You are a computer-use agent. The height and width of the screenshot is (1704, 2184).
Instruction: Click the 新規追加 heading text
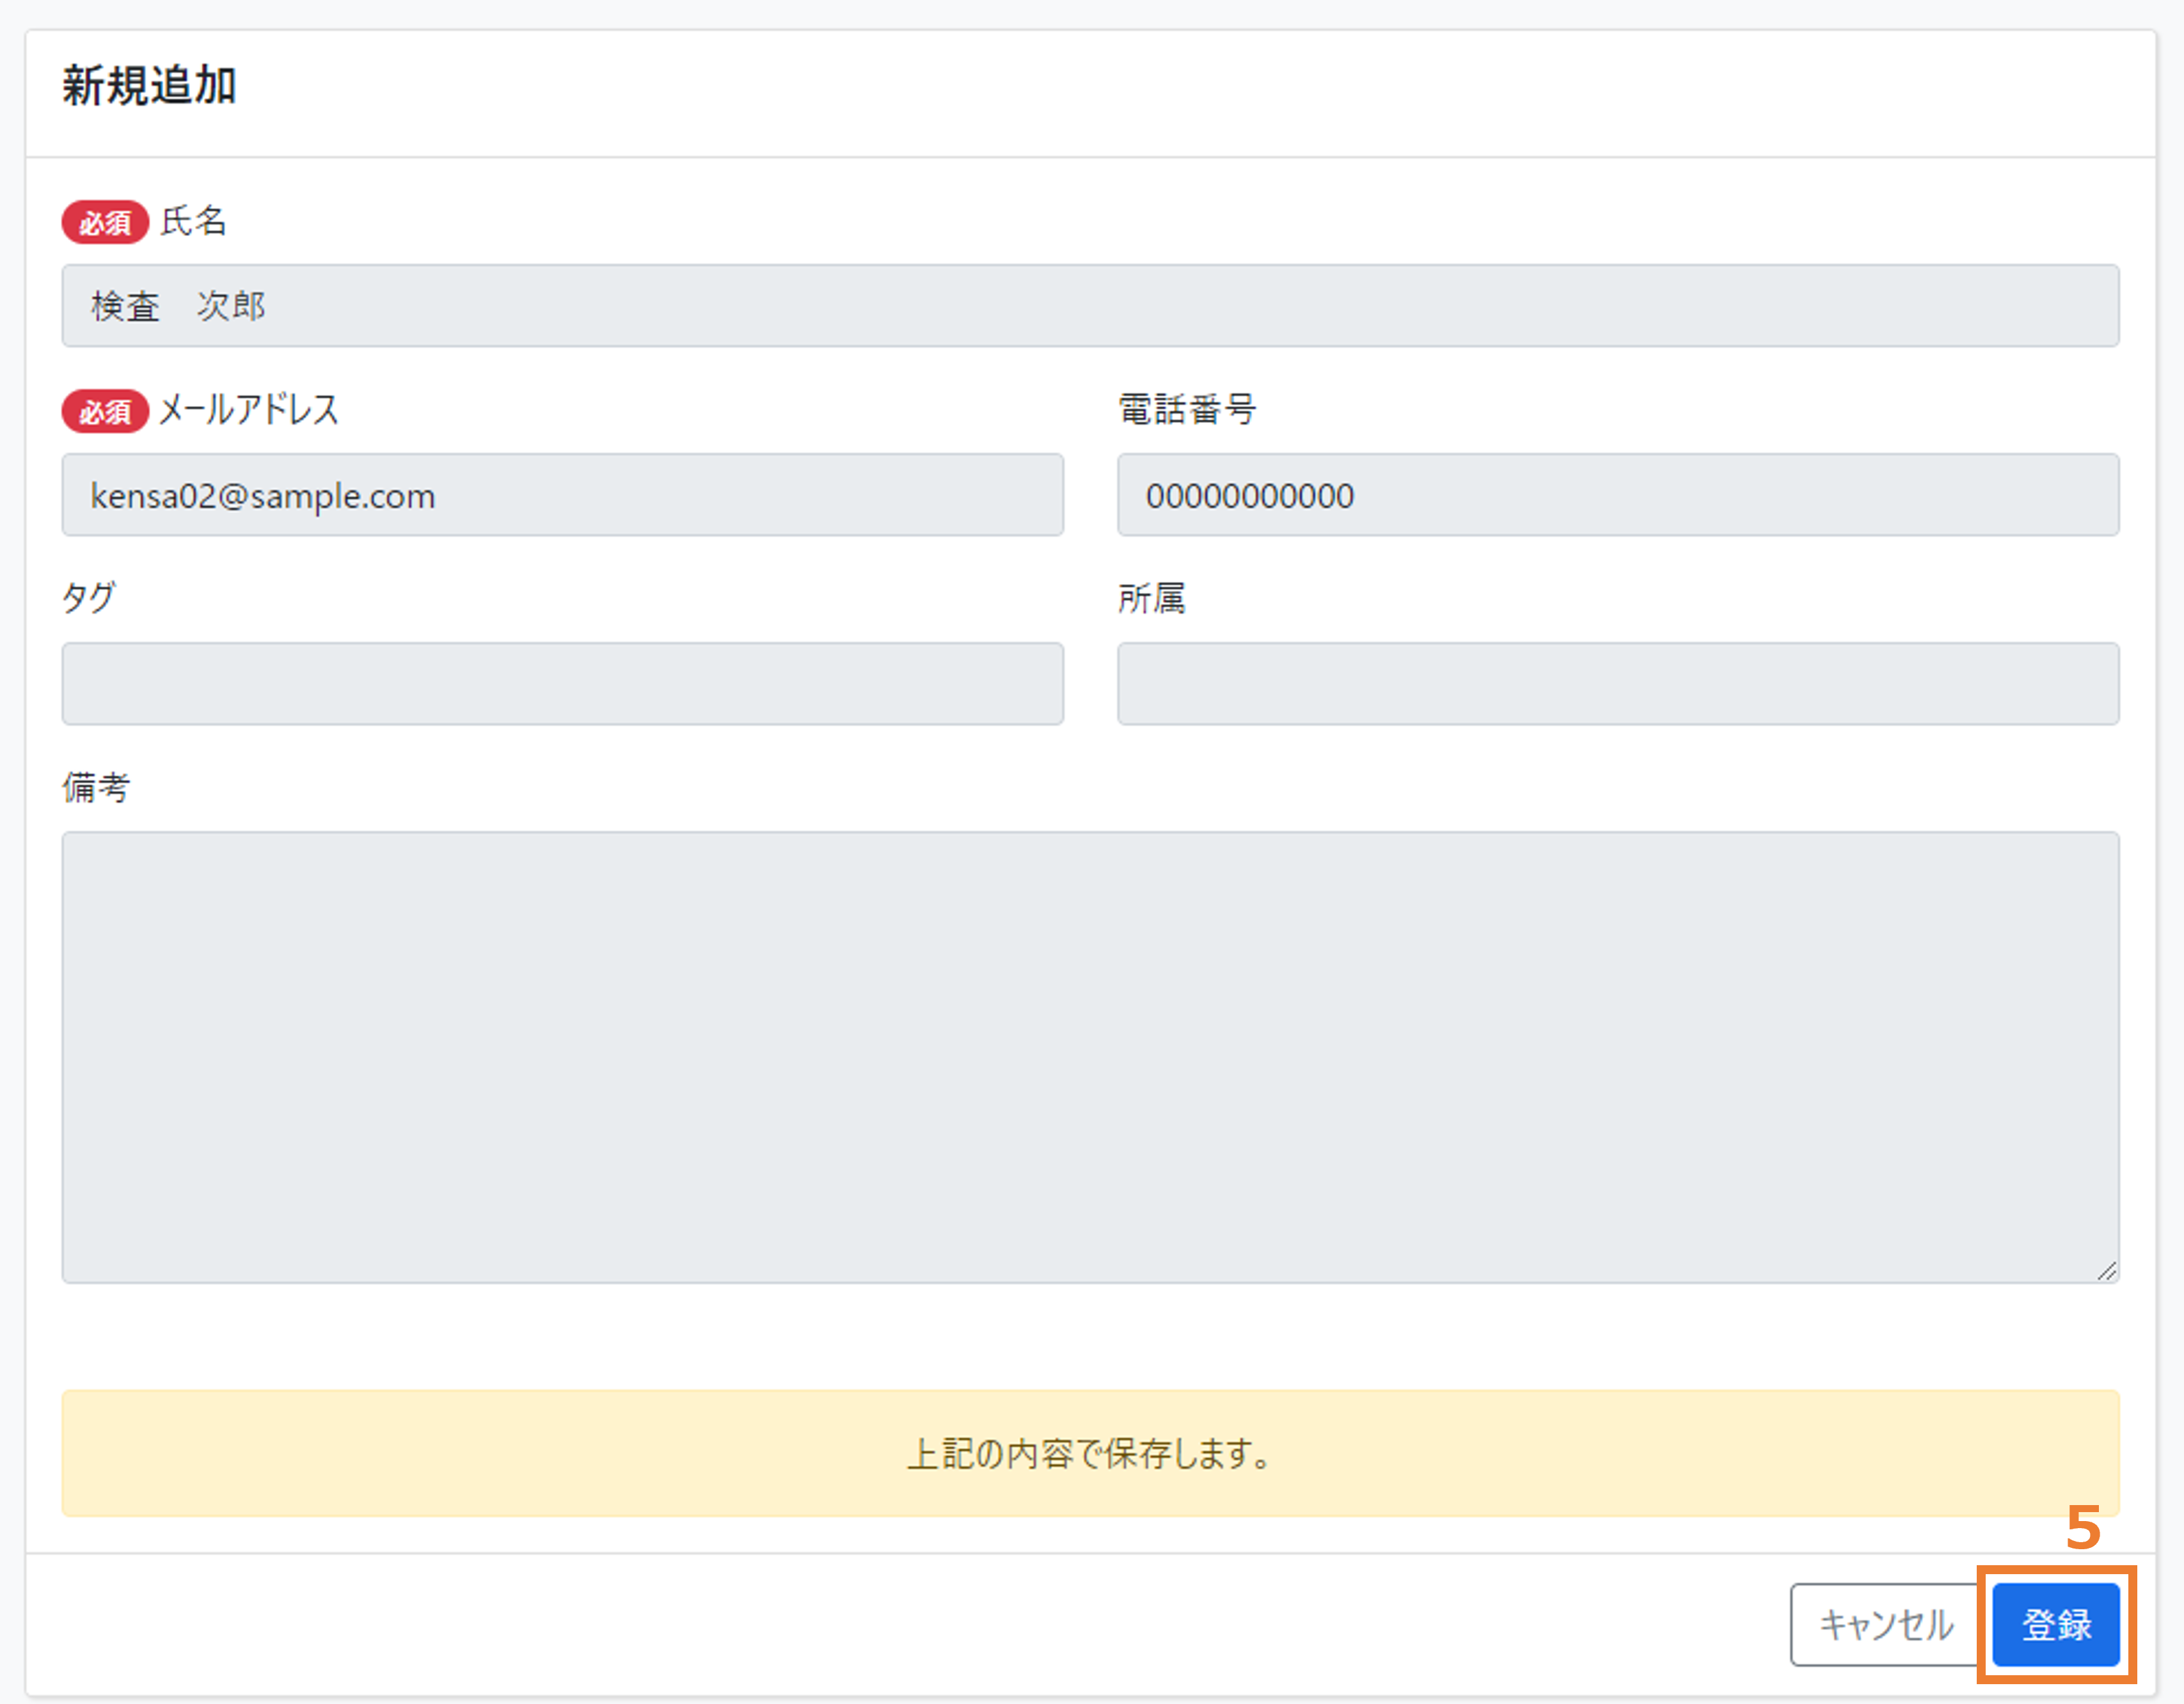149,86
